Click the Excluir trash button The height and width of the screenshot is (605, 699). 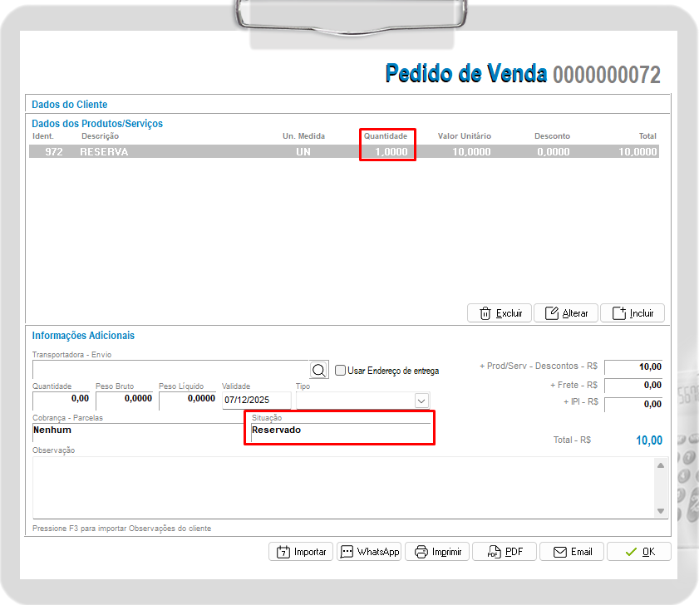(x=500, y=313)
